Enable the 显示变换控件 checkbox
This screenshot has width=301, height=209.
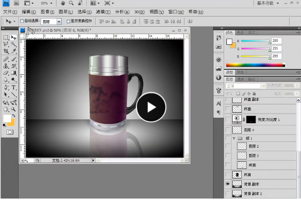(x=68, y=21)
